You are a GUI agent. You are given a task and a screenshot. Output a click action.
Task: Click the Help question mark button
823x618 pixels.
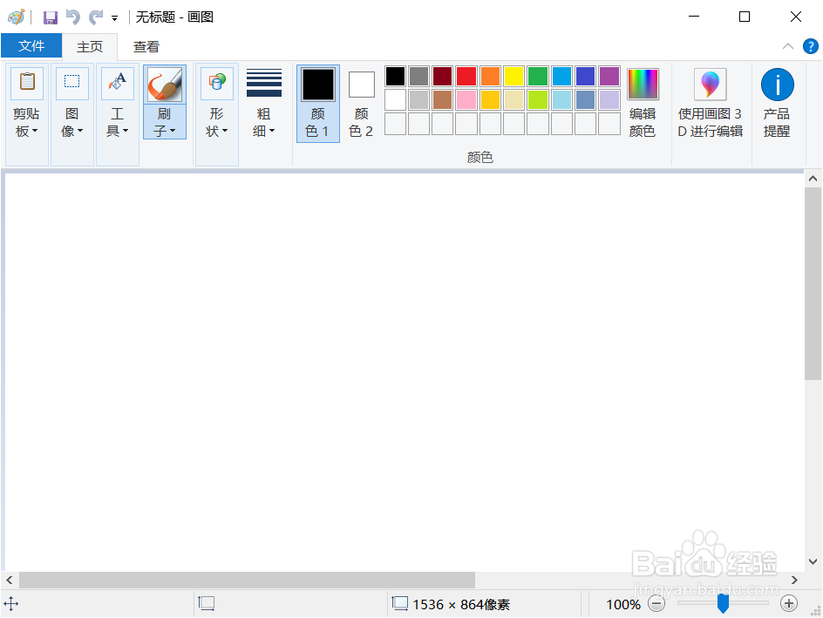(812, 46)
